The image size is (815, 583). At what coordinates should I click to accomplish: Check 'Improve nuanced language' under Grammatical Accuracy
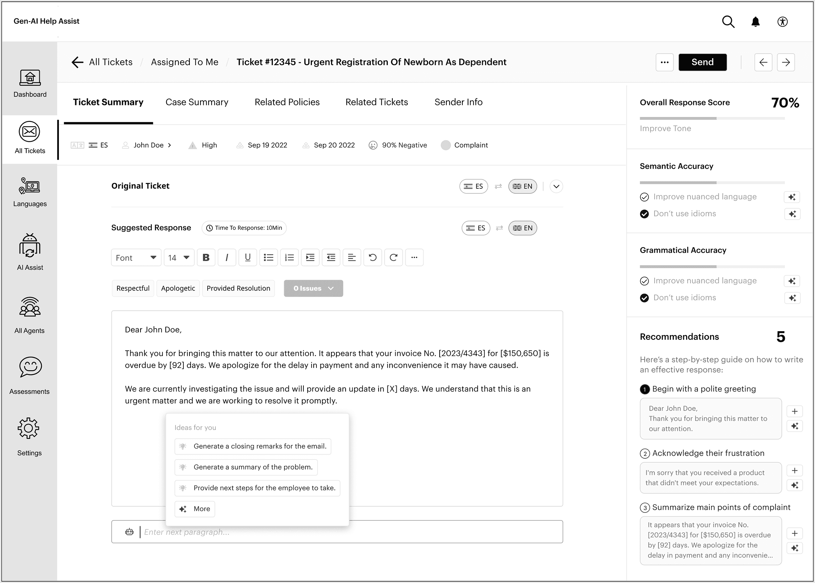point(644,281)
